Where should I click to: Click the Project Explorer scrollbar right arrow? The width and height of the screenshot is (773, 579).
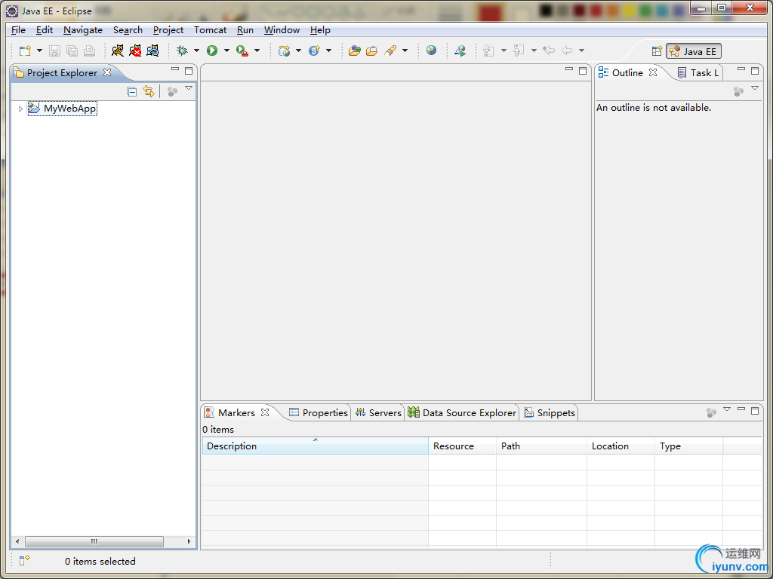pyautogui.click(x=189, y=541)
